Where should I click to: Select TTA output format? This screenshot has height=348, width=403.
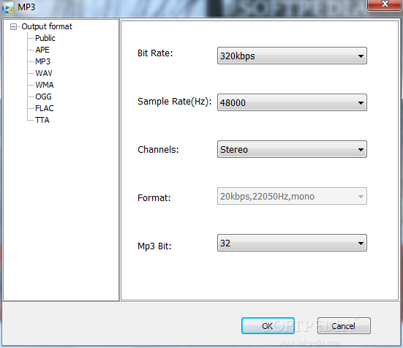(42, 120)
